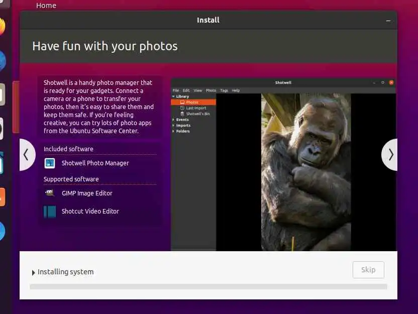The image size is (418, 314).
Task: Click the installation progress bar
Action: (x=208, y=287)
